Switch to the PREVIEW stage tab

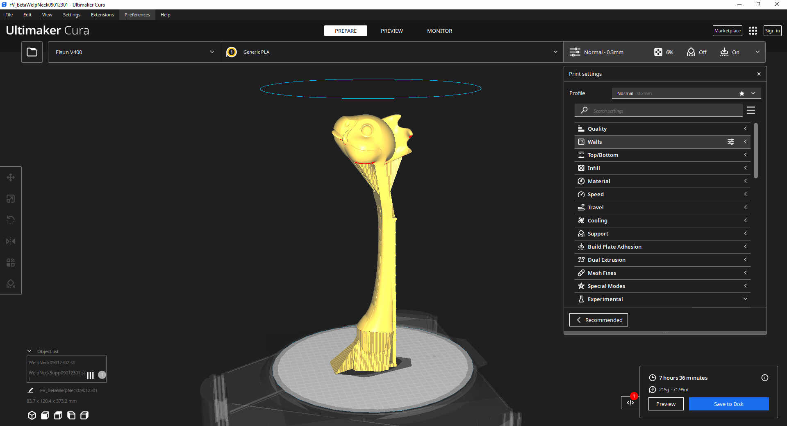point(391,31)
